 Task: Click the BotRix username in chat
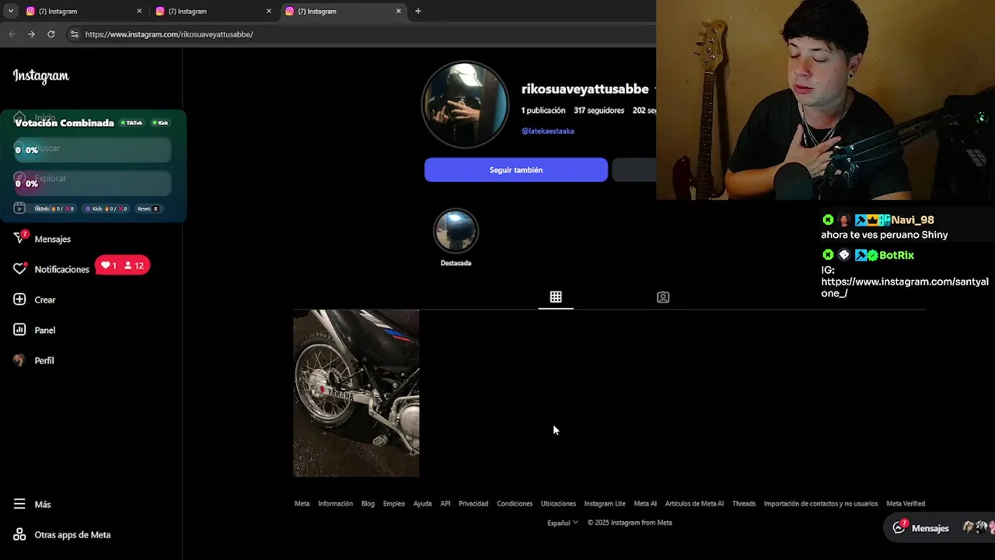(x=896, y=255)
